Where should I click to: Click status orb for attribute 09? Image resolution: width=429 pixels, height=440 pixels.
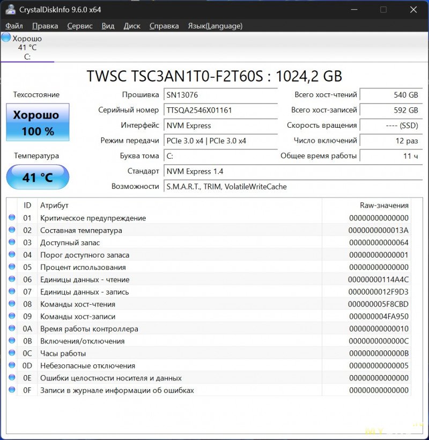click(12, 316)
